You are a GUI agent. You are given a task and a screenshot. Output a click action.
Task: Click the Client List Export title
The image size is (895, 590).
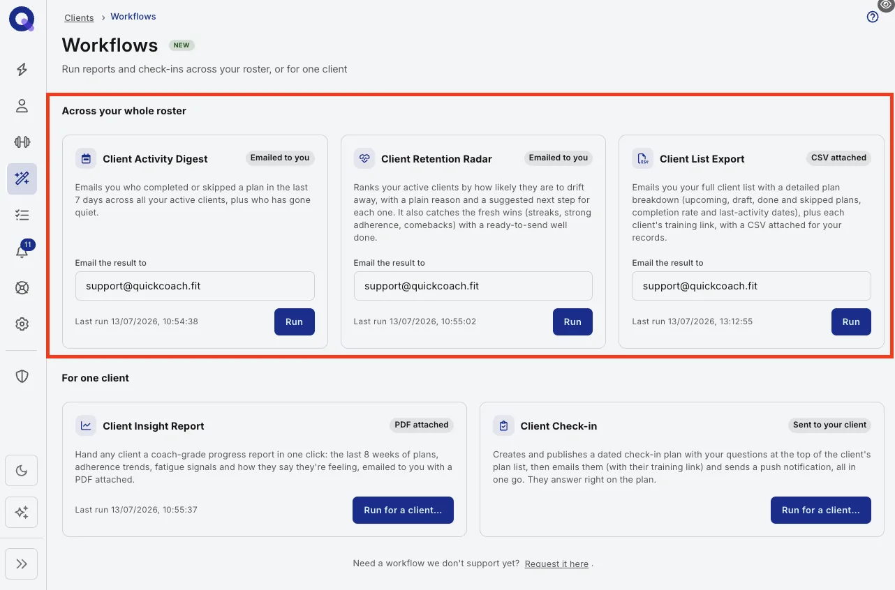point(702,159)
